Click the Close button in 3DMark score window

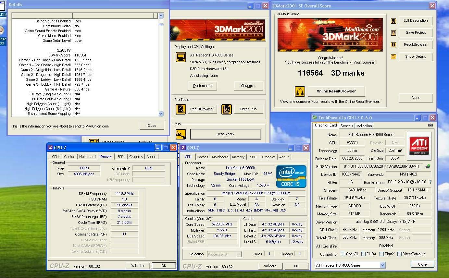coord(416,98)
